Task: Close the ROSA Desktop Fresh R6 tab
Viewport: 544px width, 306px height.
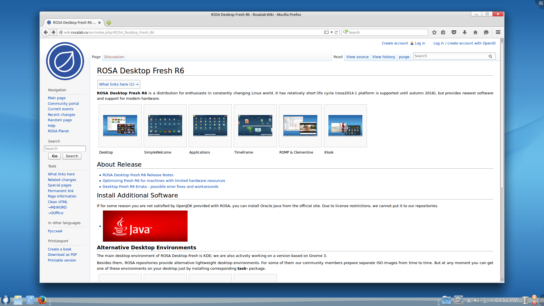Action: 99,23
